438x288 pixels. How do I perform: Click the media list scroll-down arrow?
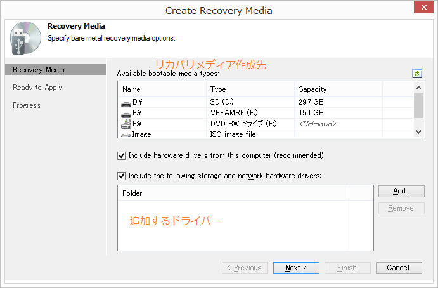click(x=418, y=132)
